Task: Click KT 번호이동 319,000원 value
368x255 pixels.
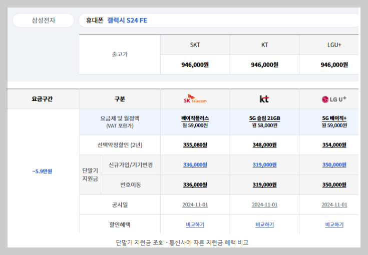Action: tap(264, 184)
